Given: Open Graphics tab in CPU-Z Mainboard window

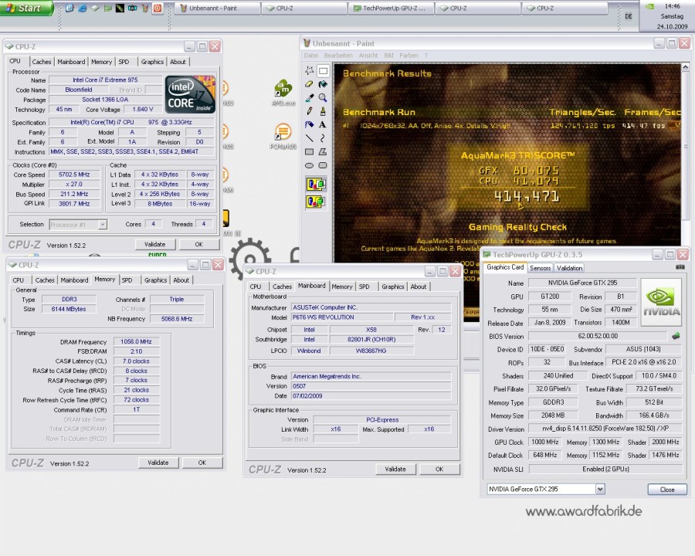Looking at the screenshot, I should pyautogui.click(x=393, y=286).
